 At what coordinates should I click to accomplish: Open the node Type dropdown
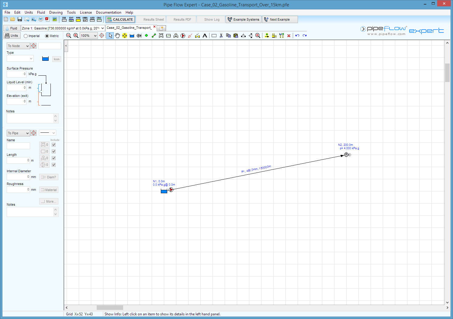[x=20, y=58]
